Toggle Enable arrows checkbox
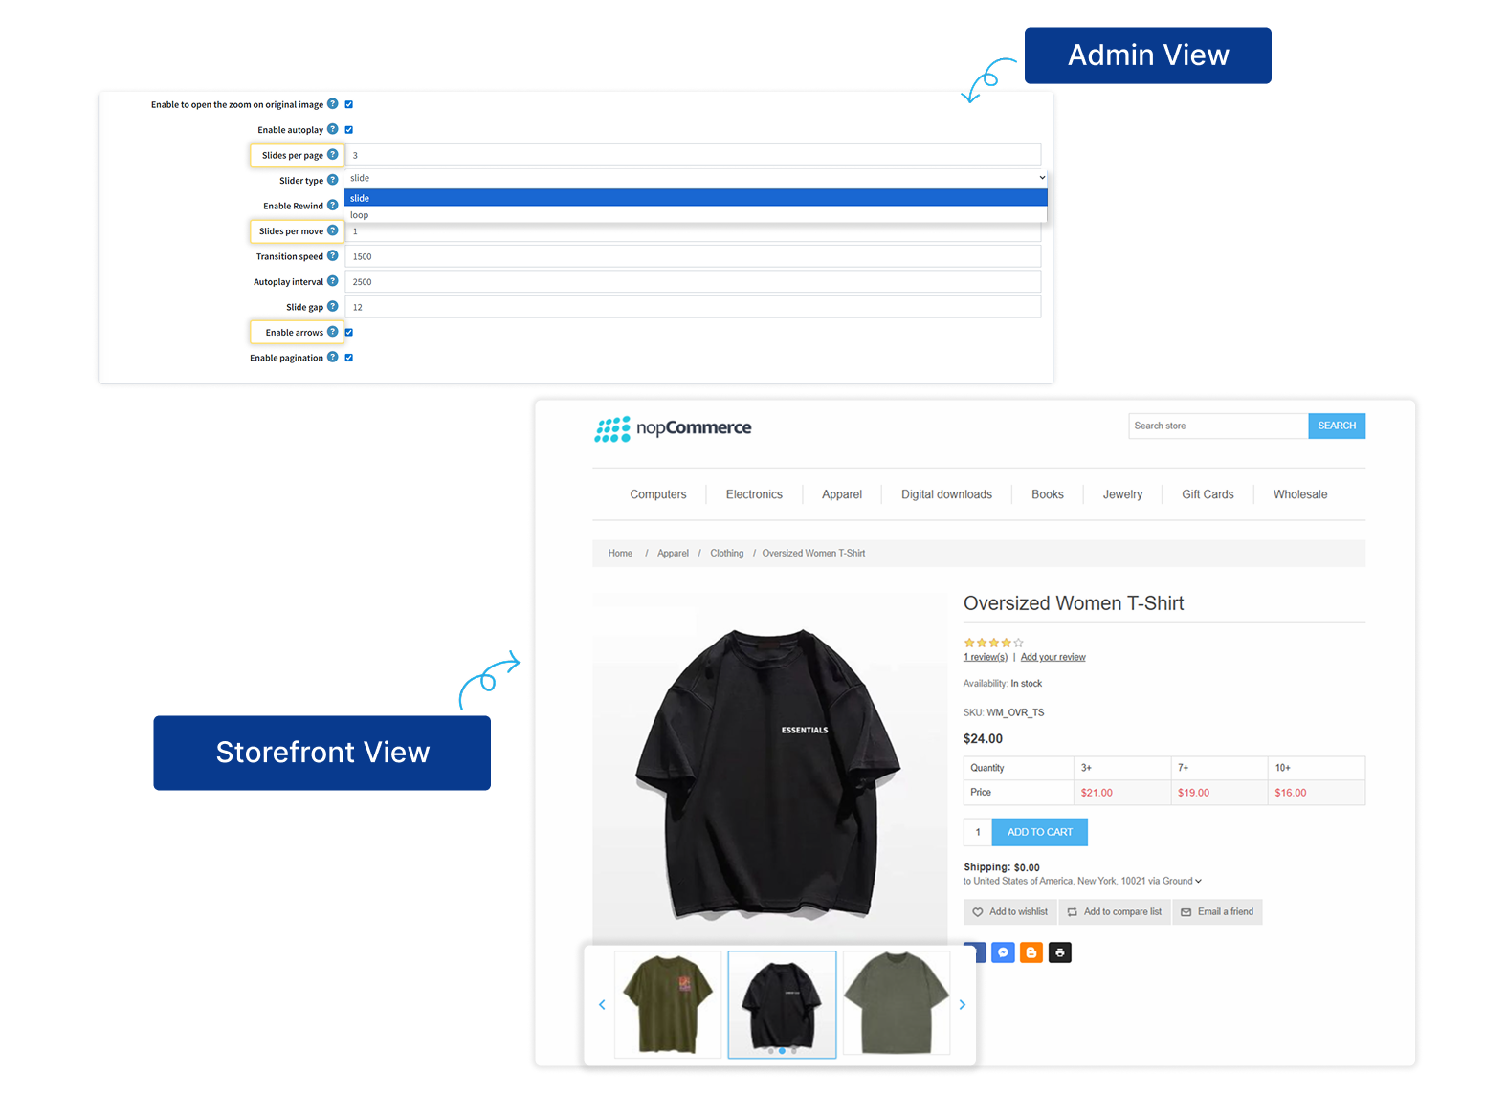Screen dimensions: 1507x1093 pyautogui.click(x=349, y=332)
